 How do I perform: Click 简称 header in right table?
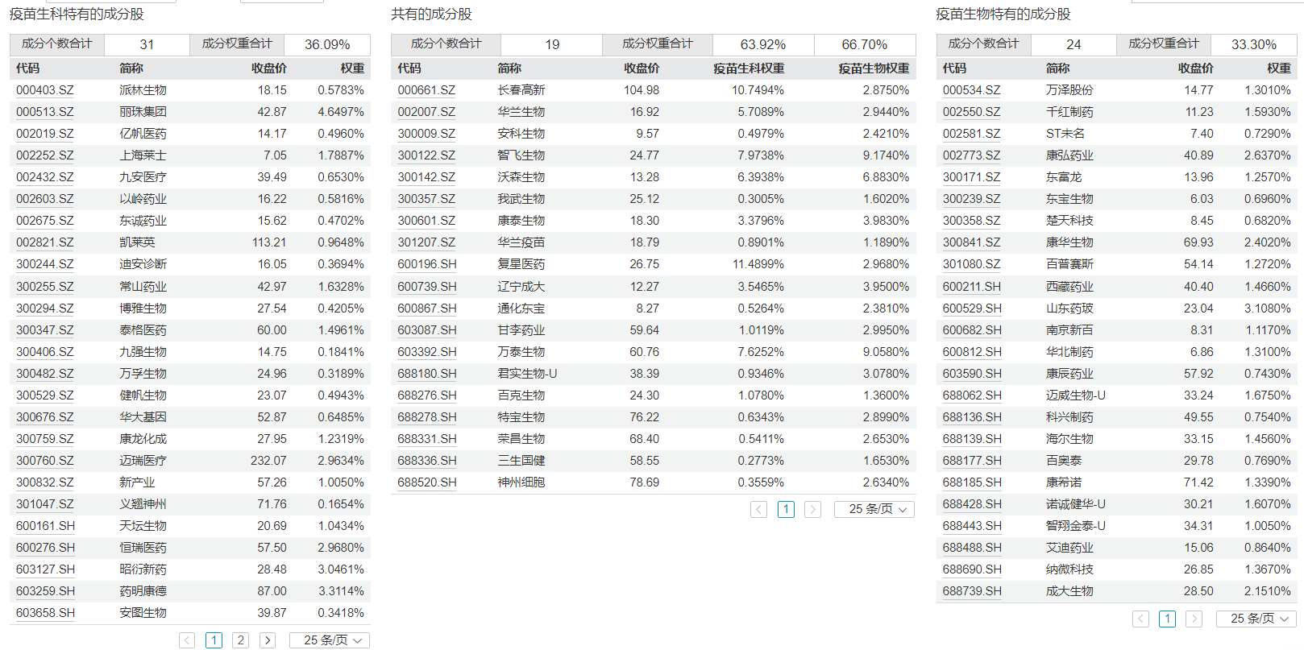1058,68
